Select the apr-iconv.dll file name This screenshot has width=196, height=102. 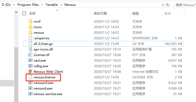click(43, 49)
